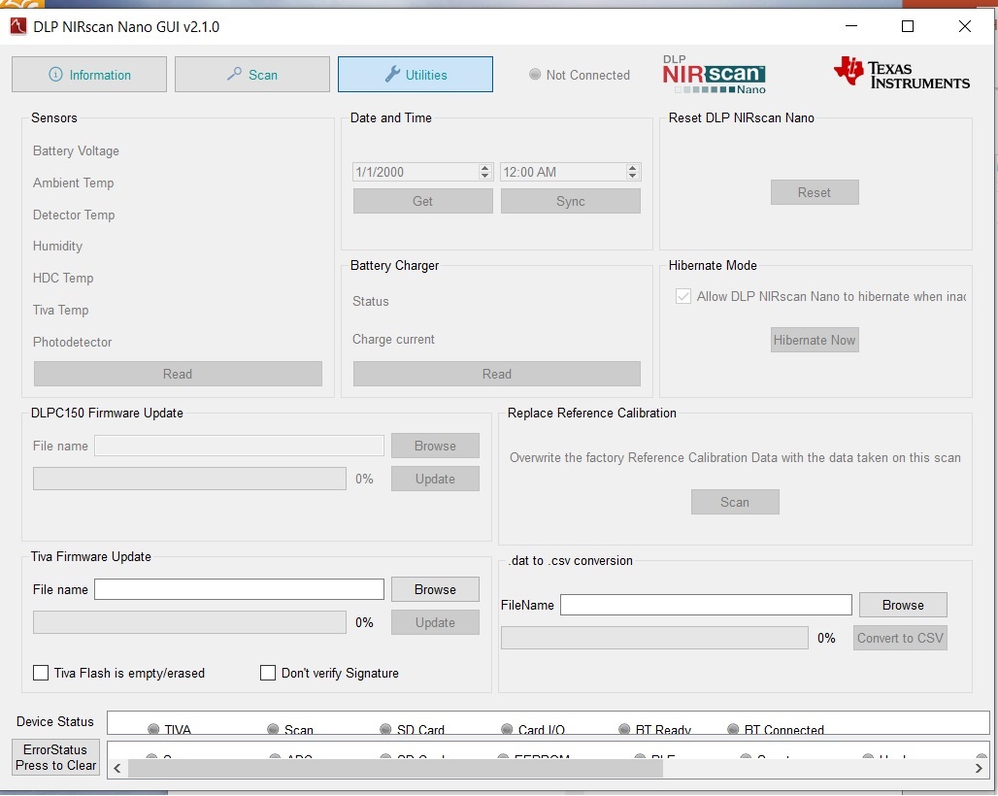998x796 pixels.
Task: Decrement the date with the down arrow
Action: tap(485, 176)
